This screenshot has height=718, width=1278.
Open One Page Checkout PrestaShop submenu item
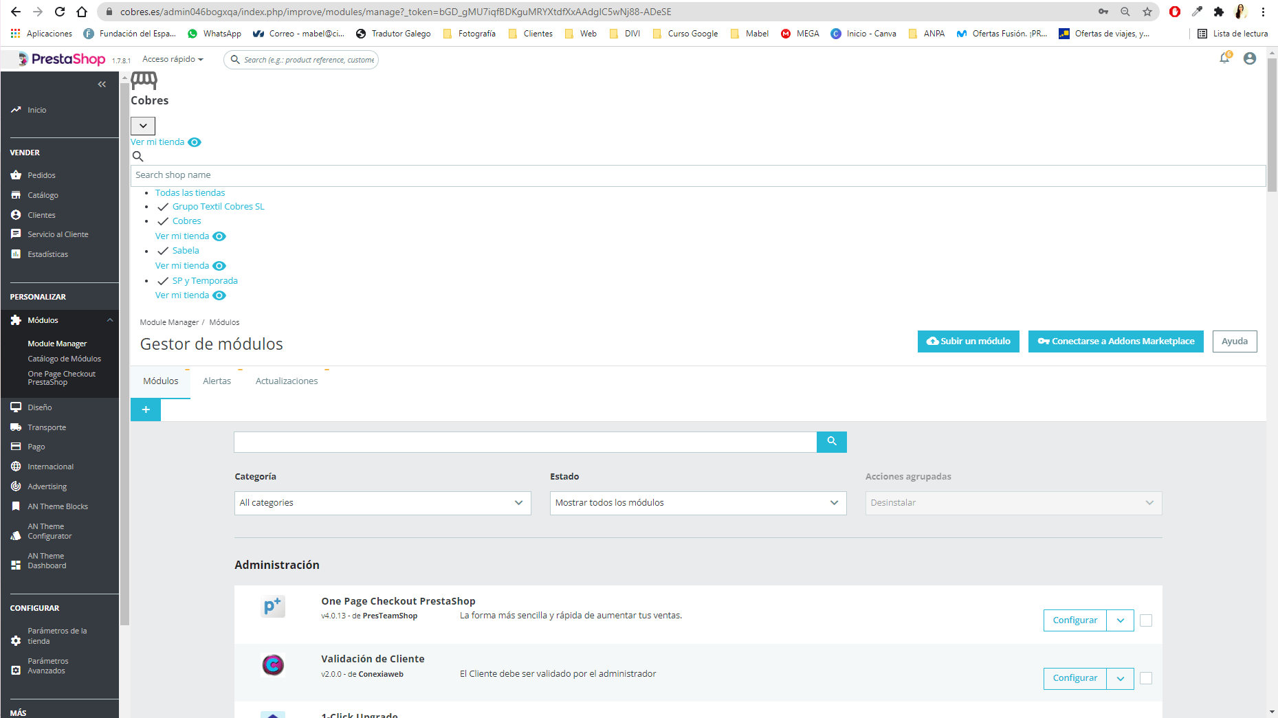(x=62, y=378)
